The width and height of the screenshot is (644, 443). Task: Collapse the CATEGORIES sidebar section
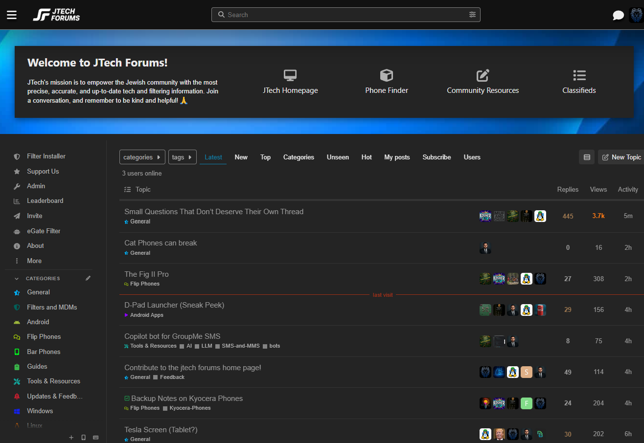click(x=17, y=279)
